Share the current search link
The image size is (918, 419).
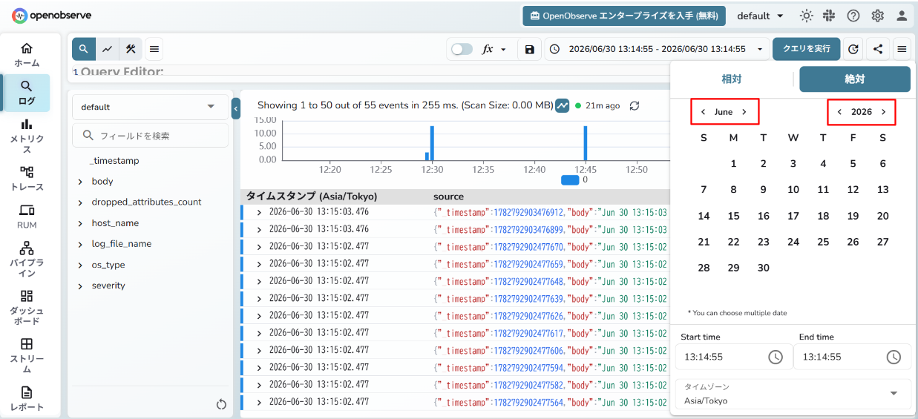click(x=878, y=49)
